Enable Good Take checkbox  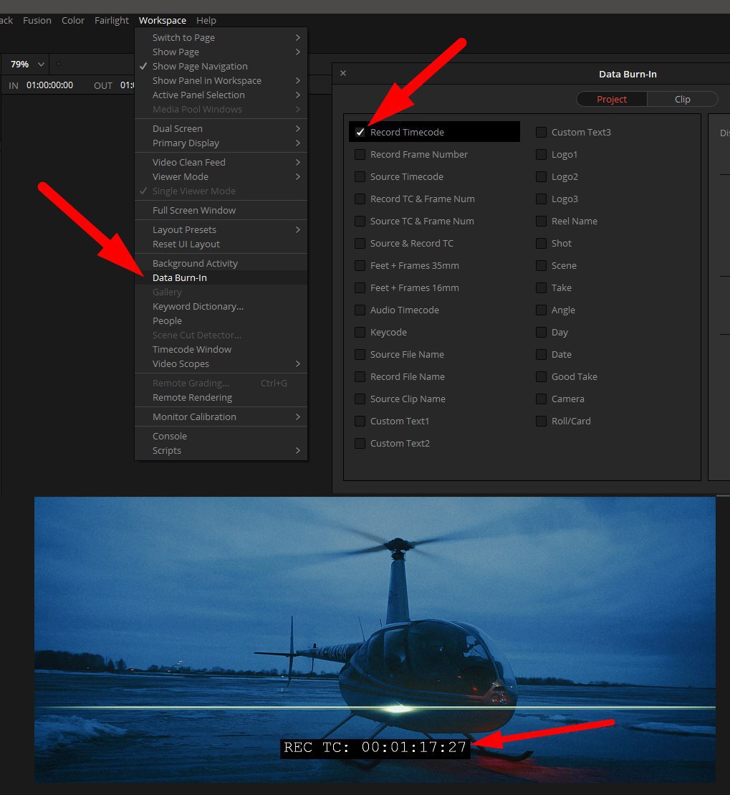[541, 377]
